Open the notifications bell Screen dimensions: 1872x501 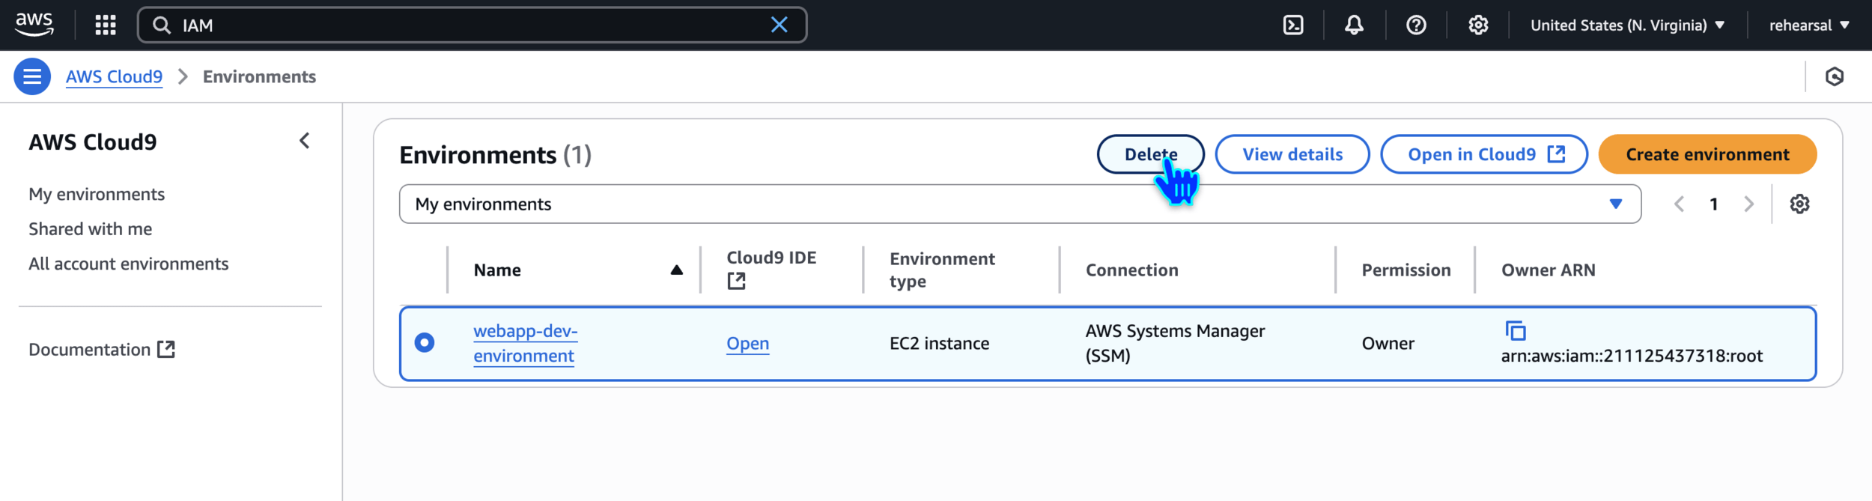coord(1354,25)
